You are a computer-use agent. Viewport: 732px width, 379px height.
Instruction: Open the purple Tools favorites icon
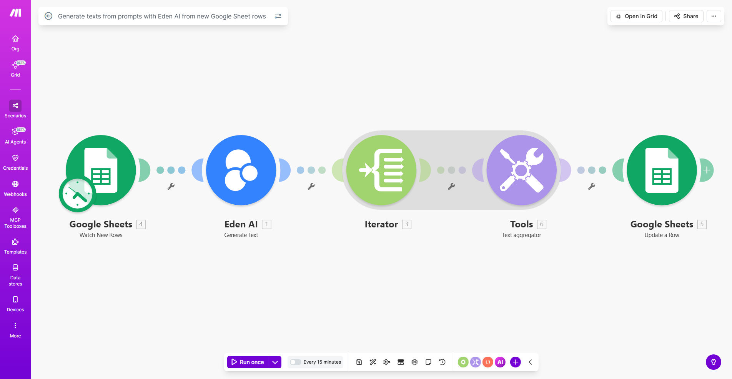(476, 362)
